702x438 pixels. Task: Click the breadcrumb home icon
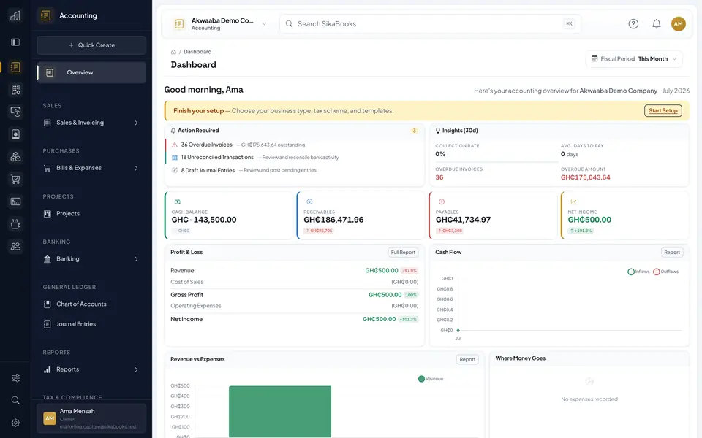click(174, 52)
